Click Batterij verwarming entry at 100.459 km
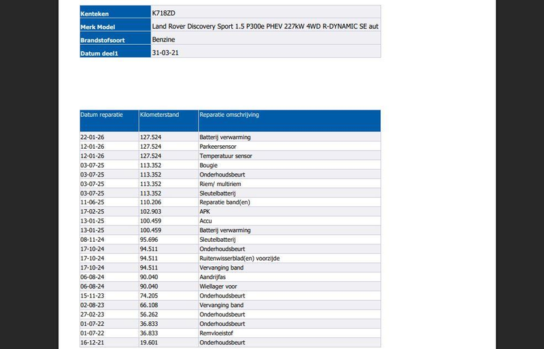544x349 pixels. click(225, 230)
